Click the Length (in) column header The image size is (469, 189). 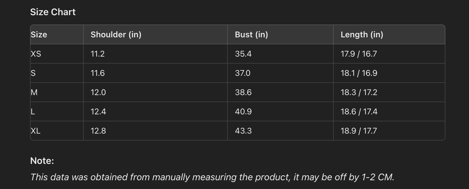coord(362,34)
